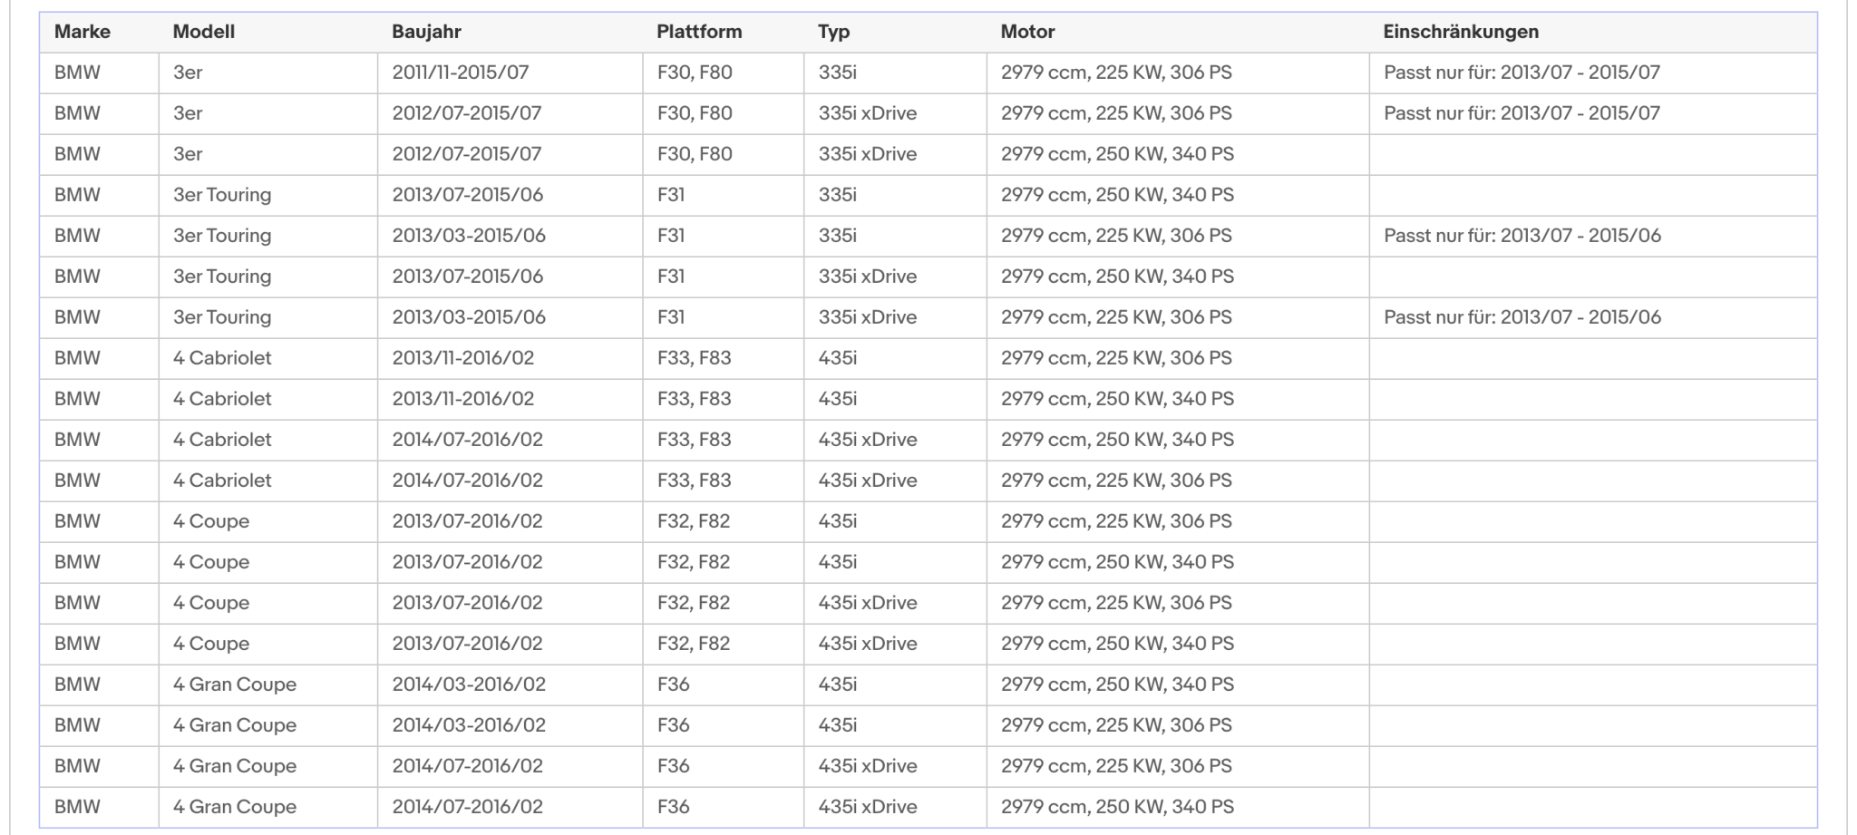Image resolution: width=1857 pixels, height=835 pixels.
Task: Click "2014/03-2016/02" in Gran Coupe 340 PS row
Action: coord(469,685)
